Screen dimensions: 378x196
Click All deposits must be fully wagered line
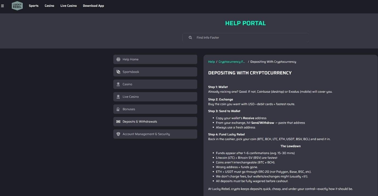[x=252, y=181]
